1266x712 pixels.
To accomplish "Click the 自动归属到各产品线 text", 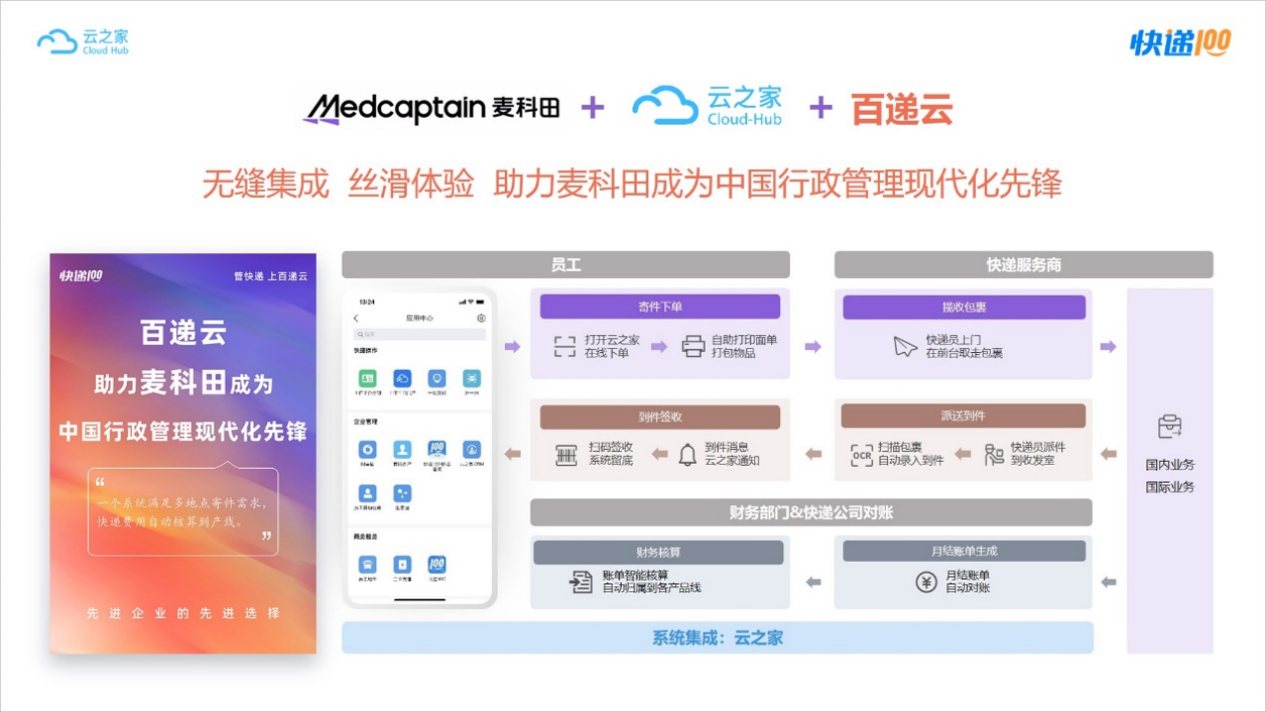I will (651, 587).
